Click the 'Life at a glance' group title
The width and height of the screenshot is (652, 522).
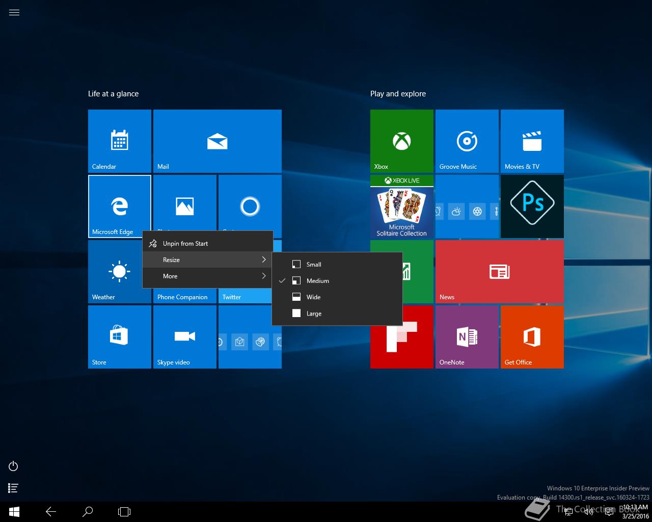click(113, 94)
